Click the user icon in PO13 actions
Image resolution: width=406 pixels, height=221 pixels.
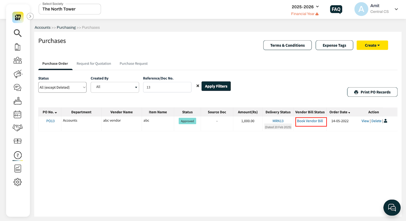click(x=386, y=121)
